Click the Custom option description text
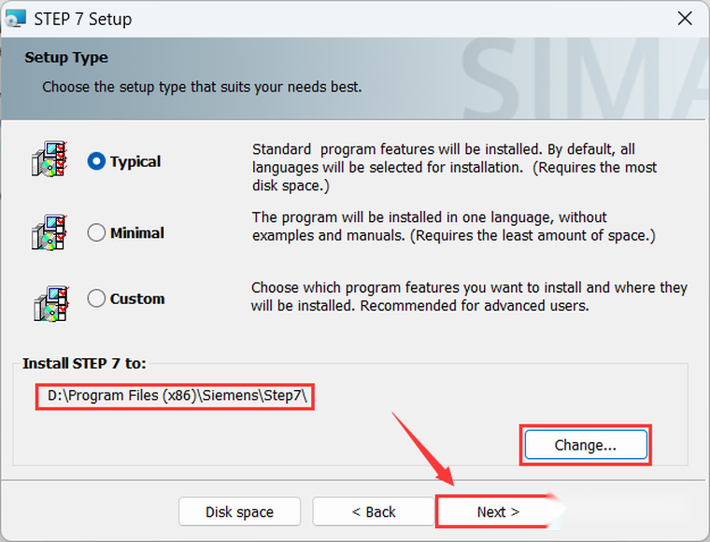The width and height of the screenshot is (710, 542). click(469, 297)
